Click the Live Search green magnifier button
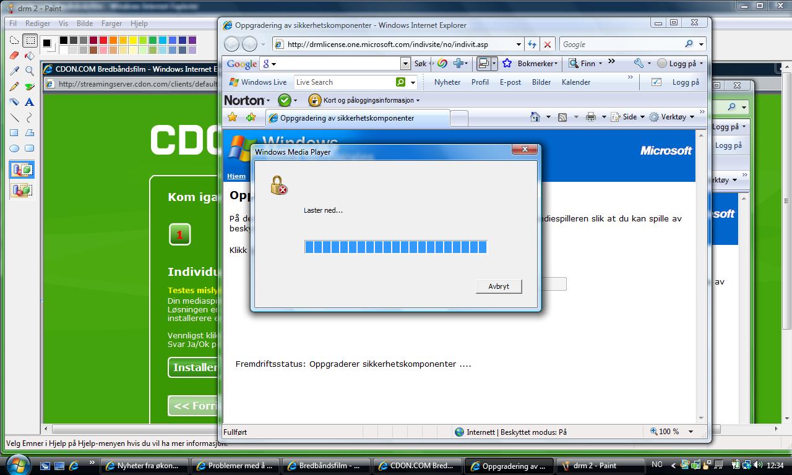This screenshot has width=792, height=475. pos(401,82)
